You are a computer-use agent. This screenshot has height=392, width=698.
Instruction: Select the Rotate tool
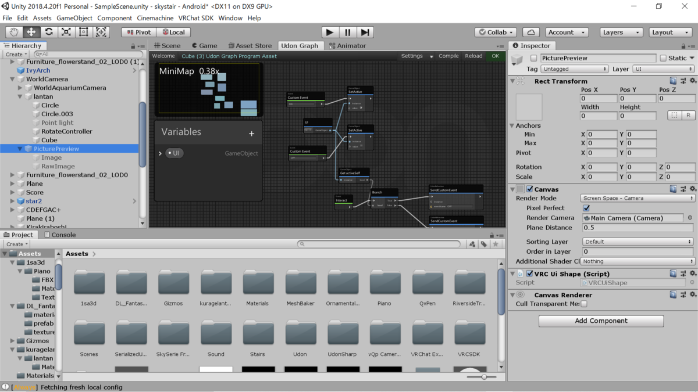coord(49,33)
